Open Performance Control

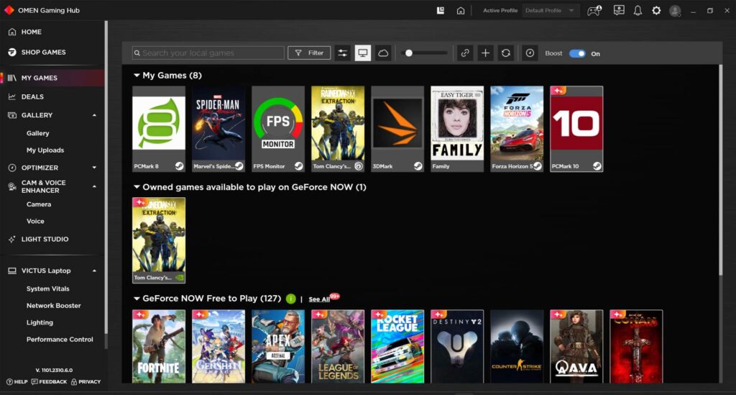(60, 340)
